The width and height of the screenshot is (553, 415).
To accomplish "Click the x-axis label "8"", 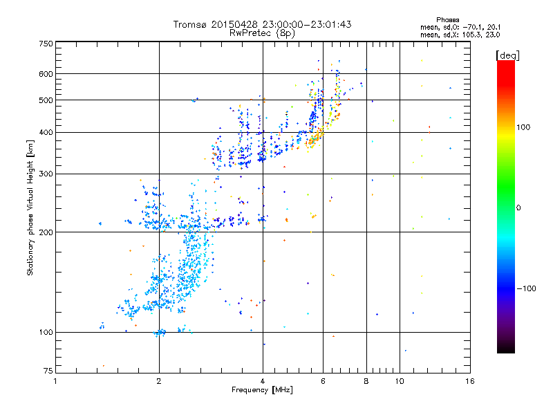I will pyautogui.click(x=366, y=381).
